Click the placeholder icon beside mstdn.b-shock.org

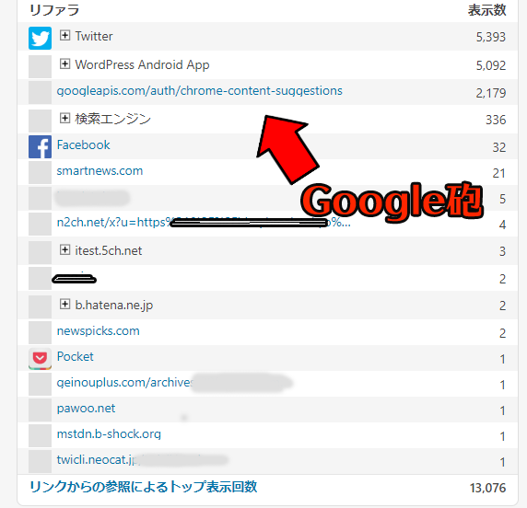point(40,436)
